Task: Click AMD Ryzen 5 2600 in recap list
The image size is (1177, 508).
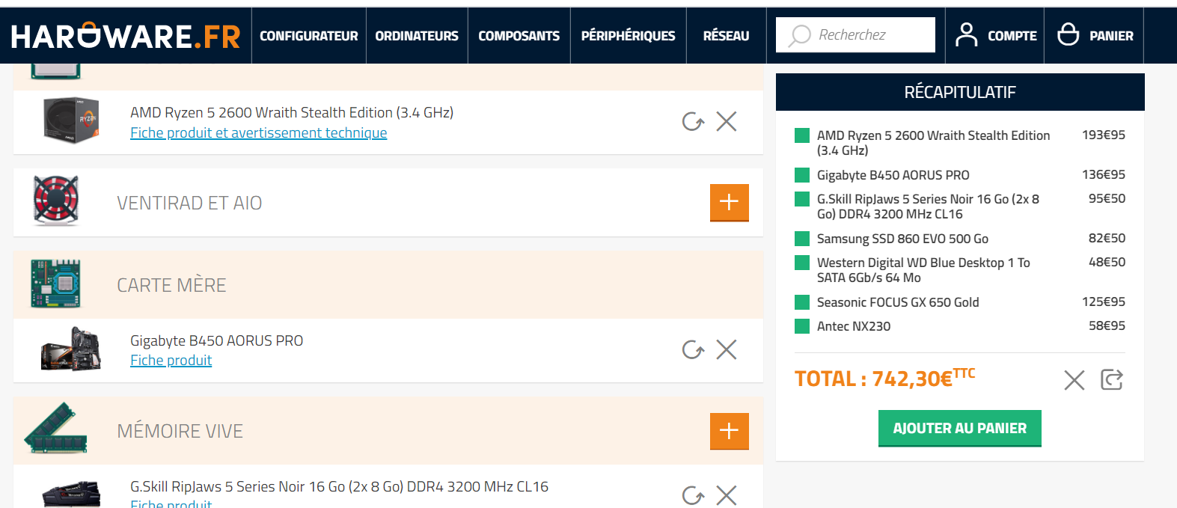Action: (x=933, y=143)
